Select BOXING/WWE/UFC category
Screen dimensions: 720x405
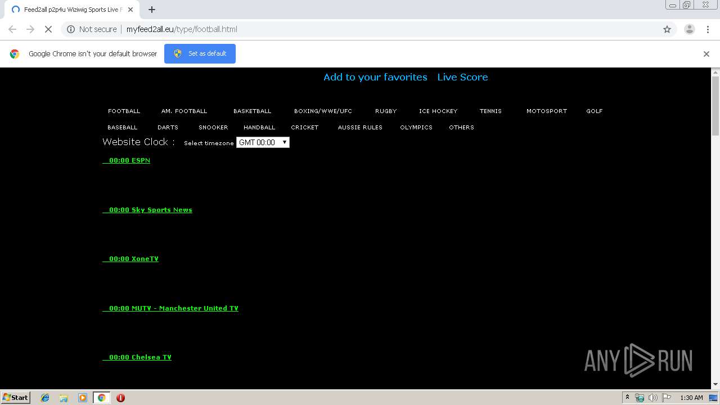point(323,111)
